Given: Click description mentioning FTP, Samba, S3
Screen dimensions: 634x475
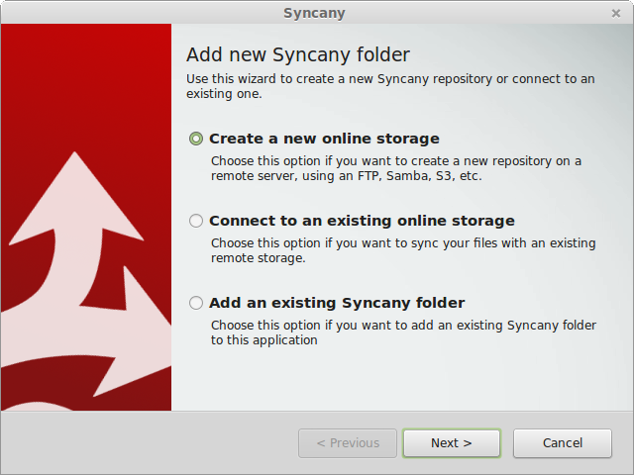Looking at the screenshot, I should point(396,168).
